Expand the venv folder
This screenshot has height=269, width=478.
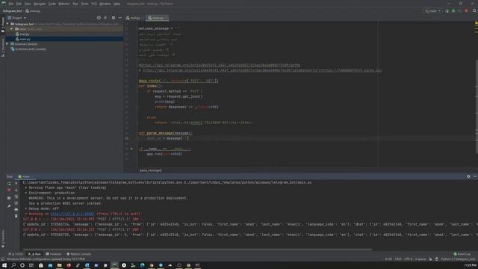(12, 29)
